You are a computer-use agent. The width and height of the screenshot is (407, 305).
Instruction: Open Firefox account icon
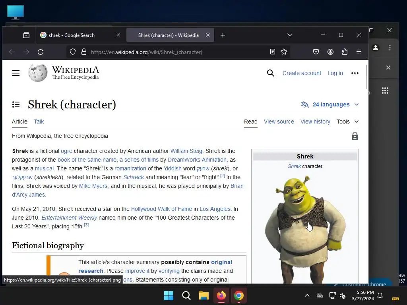coord(330,52)
